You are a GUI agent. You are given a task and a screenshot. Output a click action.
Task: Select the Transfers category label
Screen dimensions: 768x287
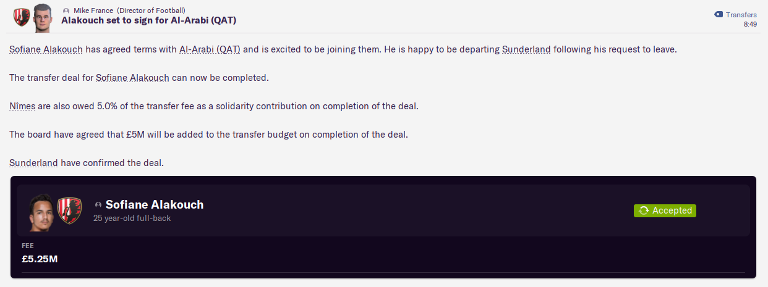tap(741, 14)
